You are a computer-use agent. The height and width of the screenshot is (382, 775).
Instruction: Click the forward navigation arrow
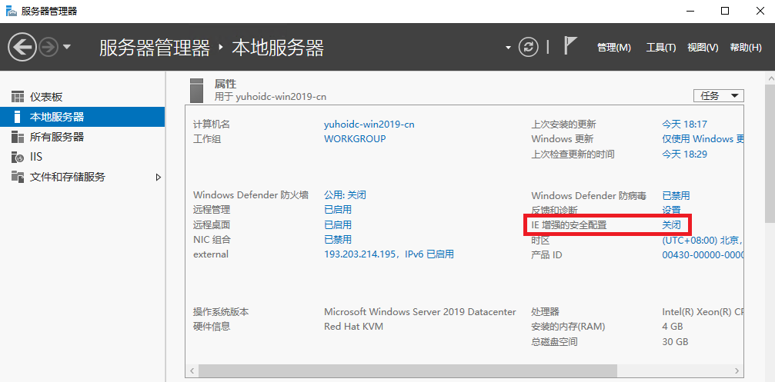[x=48, y=48]
